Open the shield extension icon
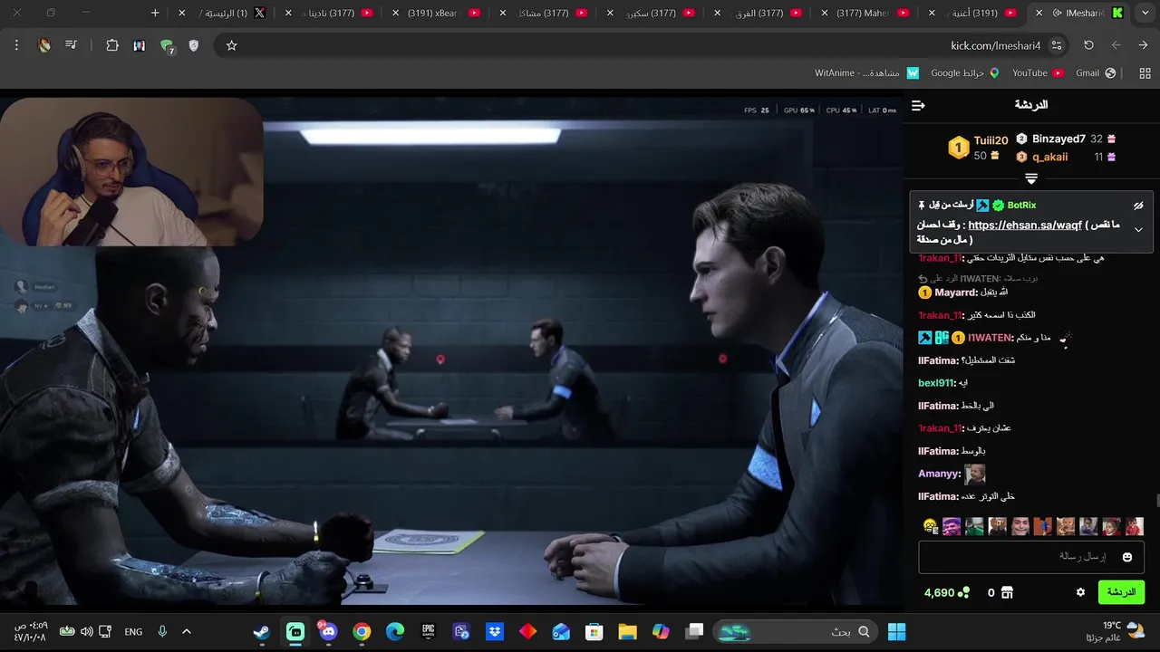This screenshot has width=1160, height=652. (x=193, y=45)
